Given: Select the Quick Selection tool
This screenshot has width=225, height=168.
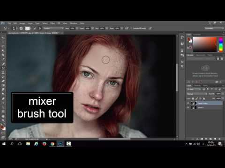Looking at the screenshot, I should pos(3,50).
